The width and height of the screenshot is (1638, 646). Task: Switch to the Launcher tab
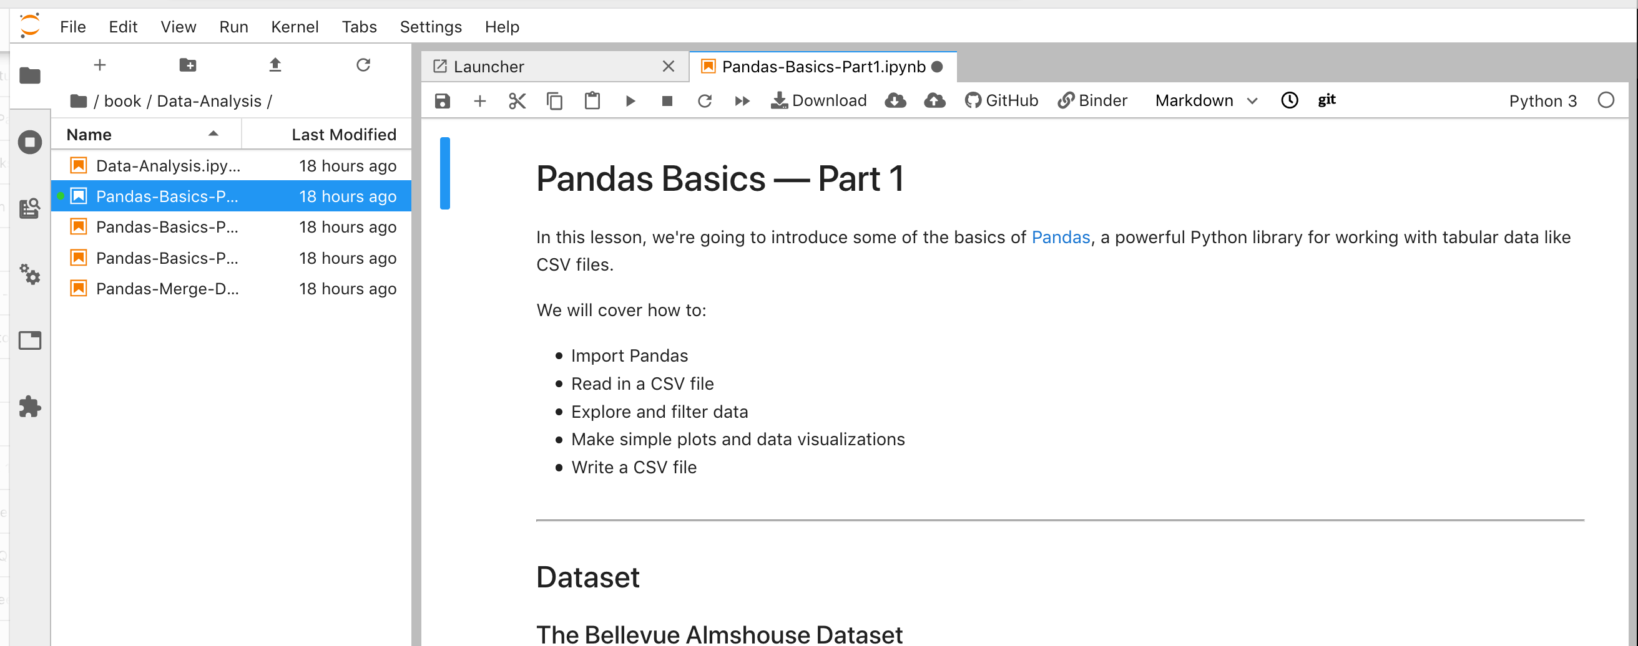pos(488,67)
